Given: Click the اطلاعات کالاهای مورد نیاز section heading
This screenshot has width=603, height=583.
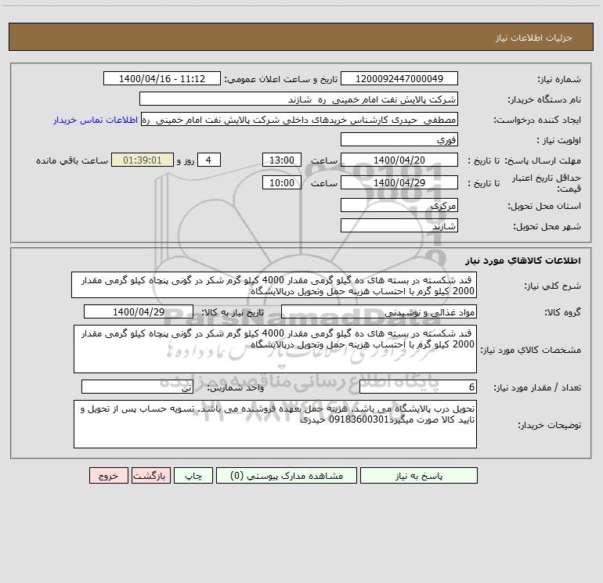Looking at the screenshot, I should coord(522,261).
